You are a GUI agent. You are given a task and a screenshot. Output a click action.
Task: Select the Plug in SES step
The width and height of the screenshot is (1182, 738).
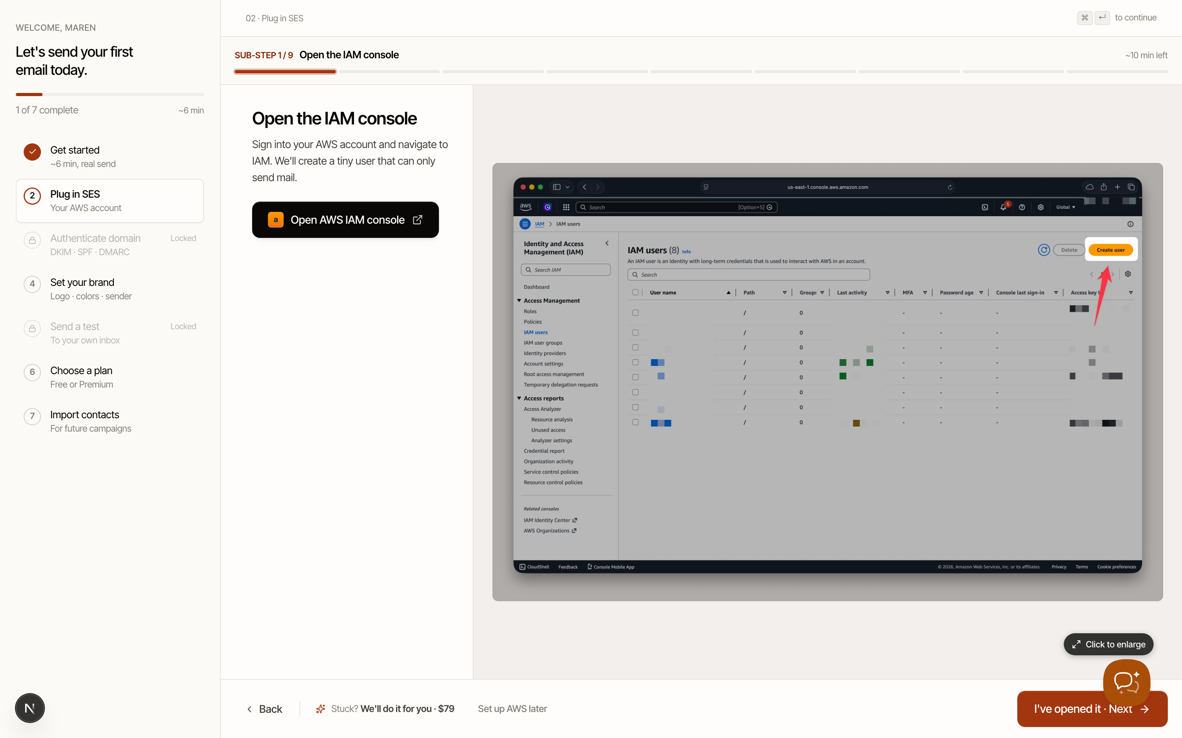[x=110, y=200]
